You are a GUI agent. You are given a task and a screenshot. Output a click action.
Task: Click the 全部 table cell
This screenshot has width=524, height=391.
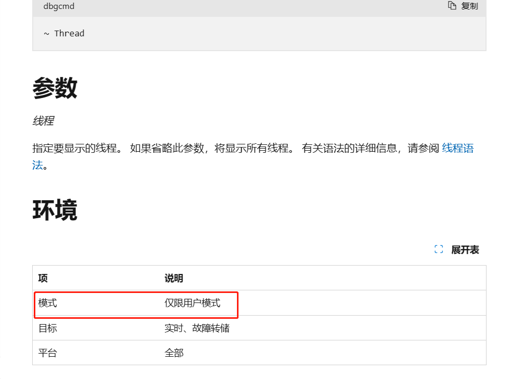[174, 353]
